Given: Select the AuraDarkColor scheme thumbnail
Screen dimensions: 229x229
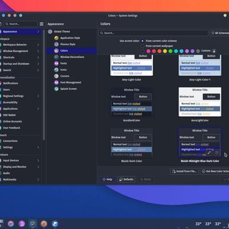Looking at the screenshot, I should [132, 102].
